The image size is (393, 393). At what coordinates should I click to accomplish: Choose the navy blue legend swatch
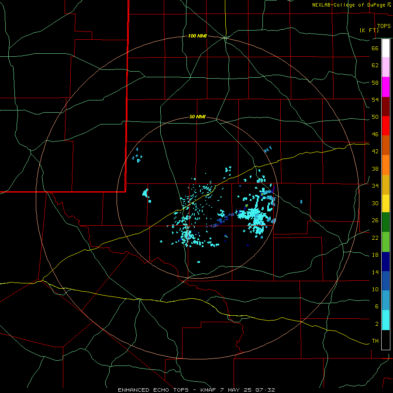tap(386, 262)
